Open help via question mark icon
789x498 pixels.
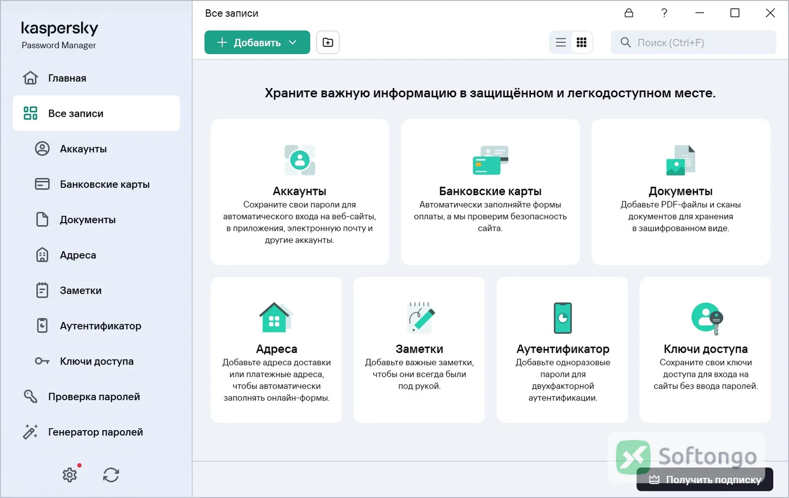click(664, 13)
